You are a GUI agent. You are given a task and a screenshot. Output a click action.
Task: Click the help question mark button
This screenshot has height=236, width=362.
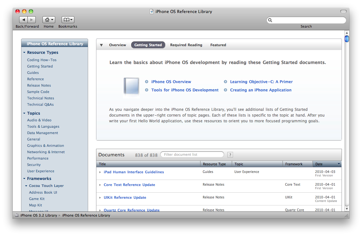(x=230, y=155)
